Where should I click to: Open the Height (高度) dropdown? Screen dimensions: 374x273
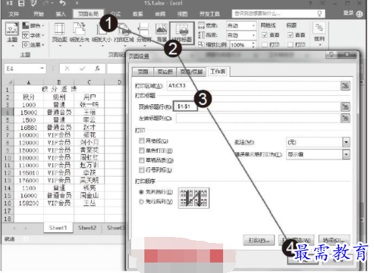[x=253, y=35]
